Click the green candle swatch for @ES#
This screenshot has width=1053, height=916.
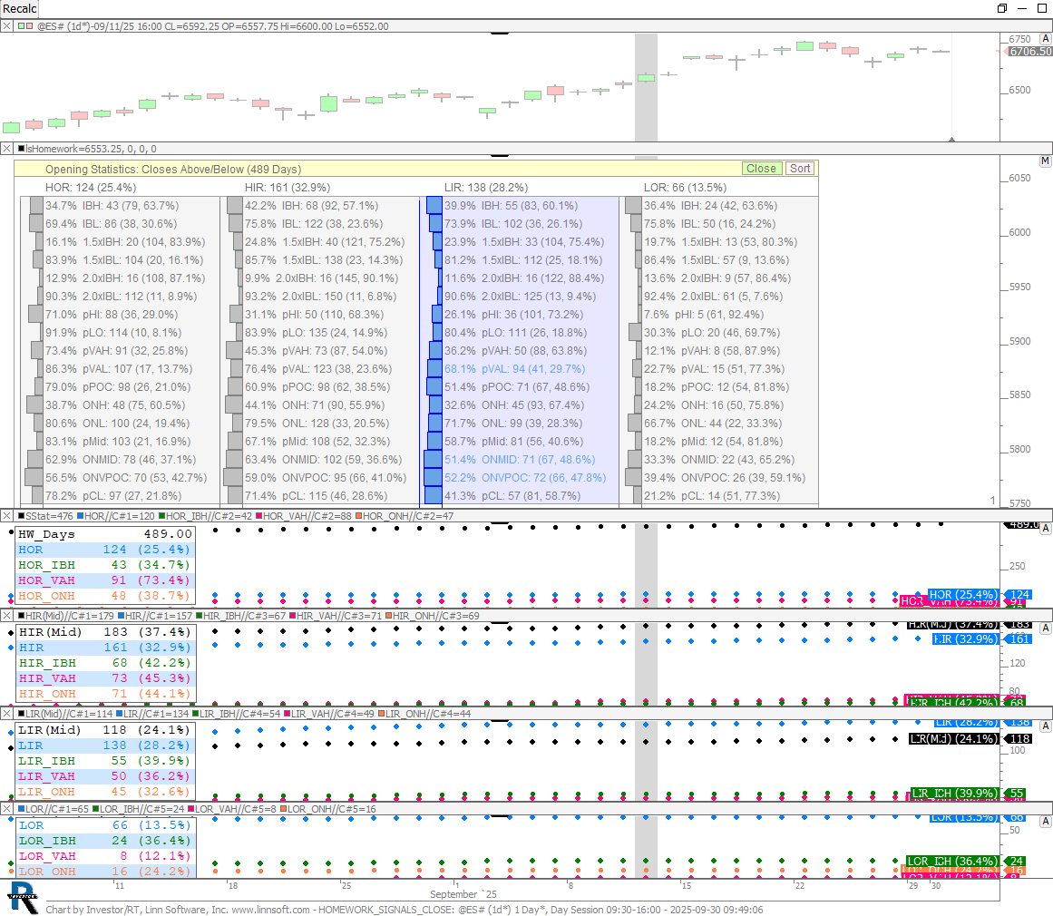pos(22,26)
